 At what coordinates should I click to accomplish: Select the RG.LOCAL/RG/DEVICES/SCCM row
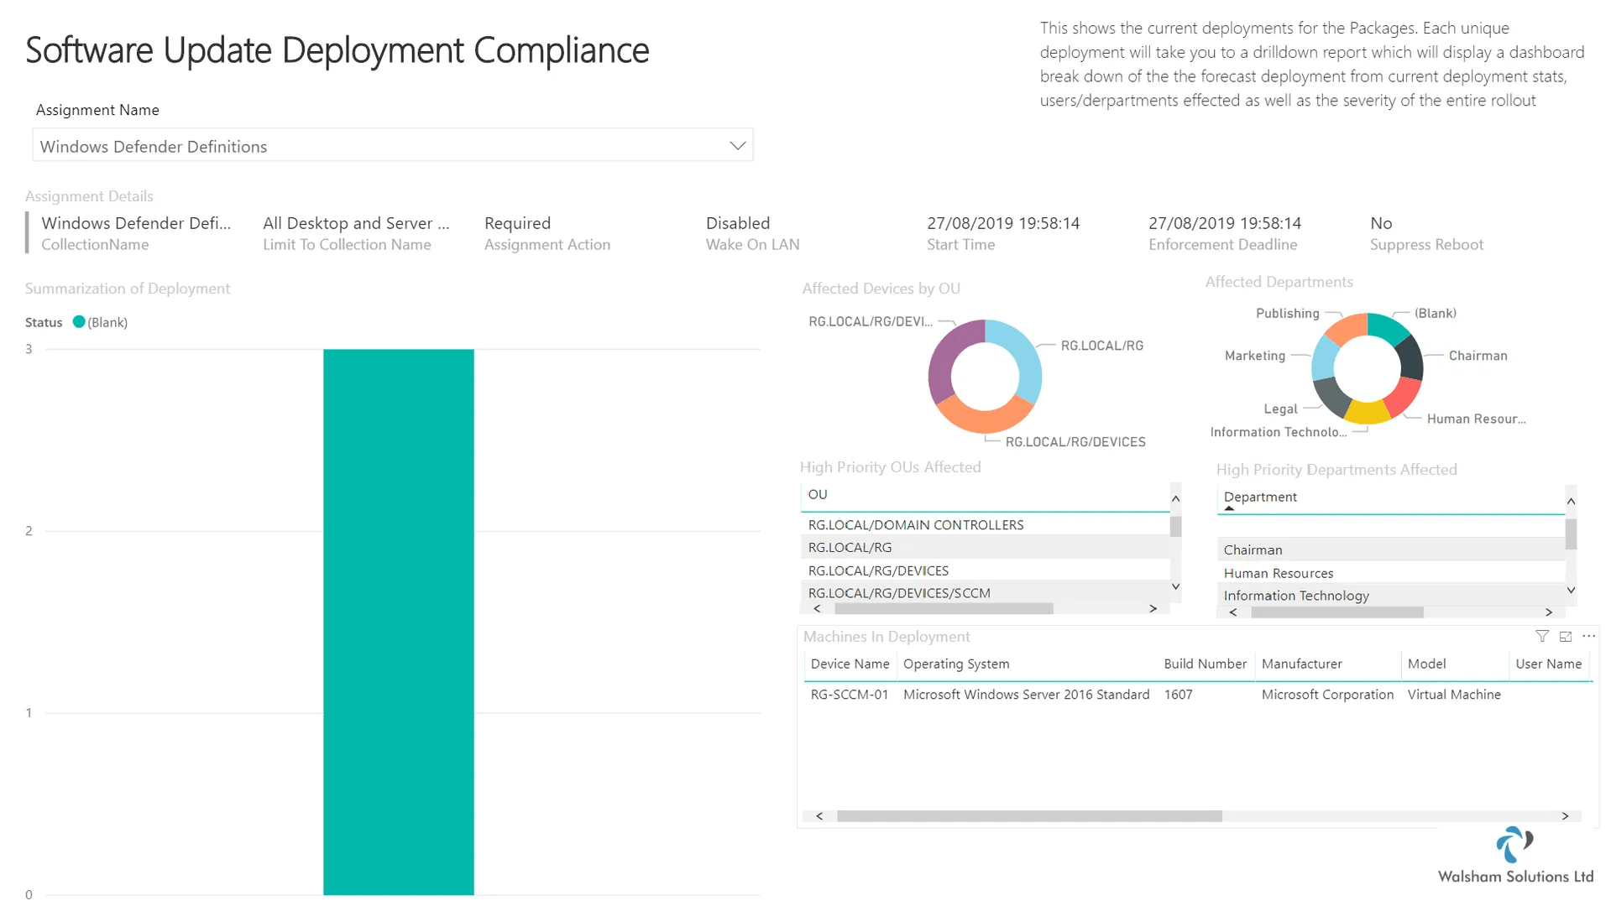click(x=985, y=593)
